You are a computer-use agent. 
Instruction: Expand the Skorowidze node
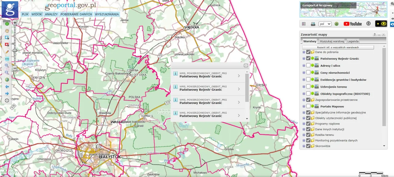point(304,146)
